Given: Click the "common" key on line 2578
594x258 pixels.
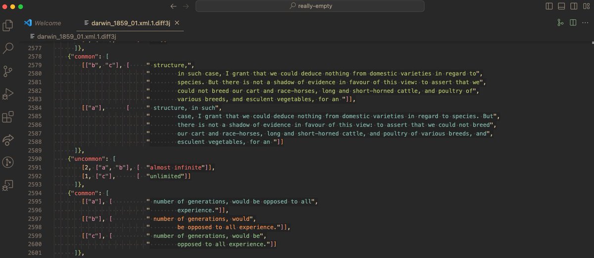Looking at the screenshot, I should click(x=85, y=57).
